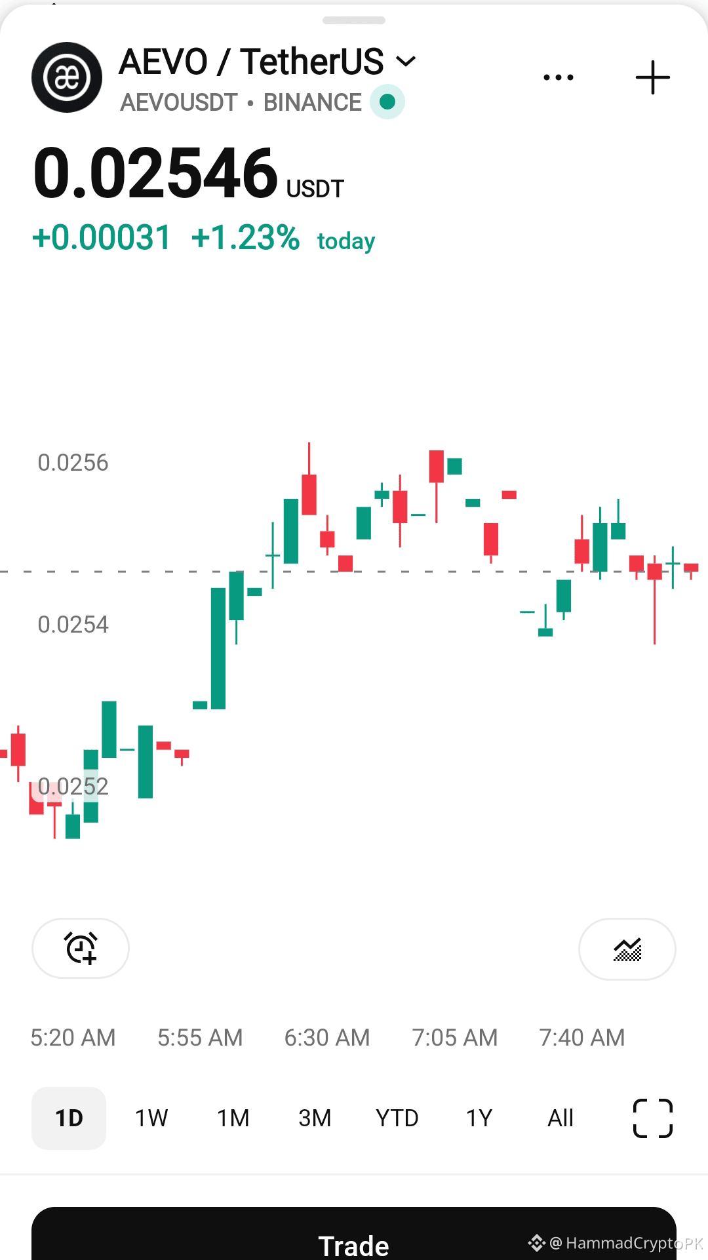This screenshot has height=1260, width=708.
Task: Expand chart to fullscreen view
Action: pos(653,1118)
